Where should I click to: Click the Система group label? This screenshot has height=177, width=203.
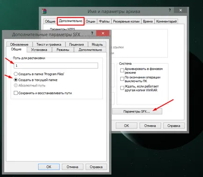point(125,64)
